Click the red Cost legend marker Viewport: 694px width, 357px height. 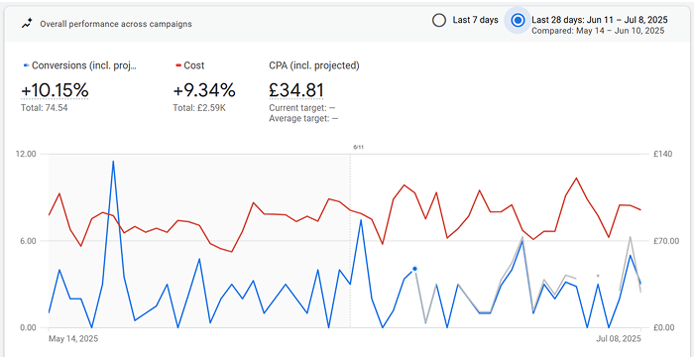point(178,65)
